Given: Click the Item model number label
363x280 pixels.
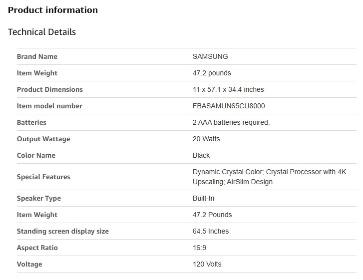Looking at the screenshot, I should pyautogui.click(x=49, y=106).
